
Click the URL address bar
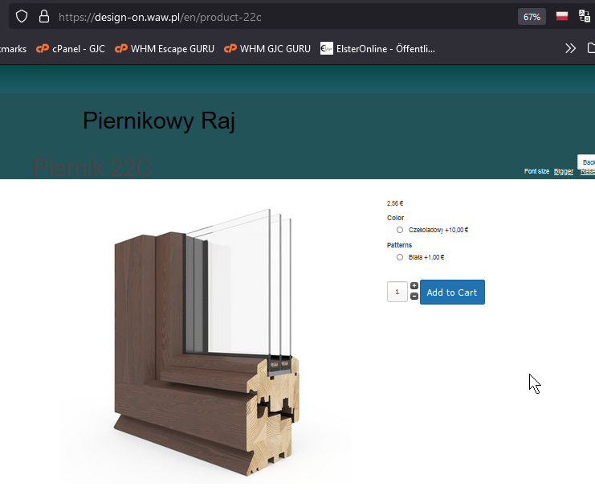(266, 17)
